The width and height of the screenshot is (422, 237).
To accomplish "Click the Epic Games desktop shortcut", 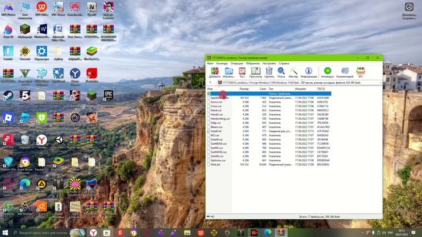I will 108,95.
